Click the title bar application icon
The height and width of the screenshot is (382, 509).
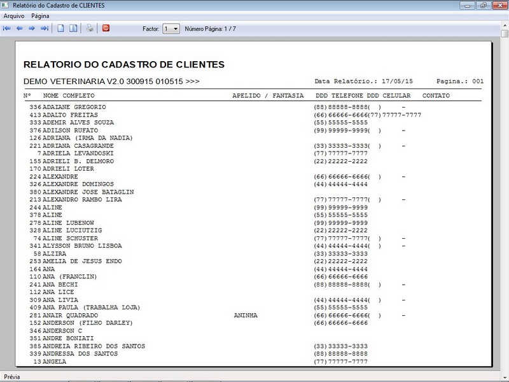pyautogui.click(x=6, y=5)
